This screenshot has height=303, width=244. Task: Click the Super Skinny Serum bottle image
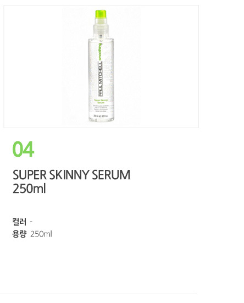pyautogui.click(x=101, y=66)
